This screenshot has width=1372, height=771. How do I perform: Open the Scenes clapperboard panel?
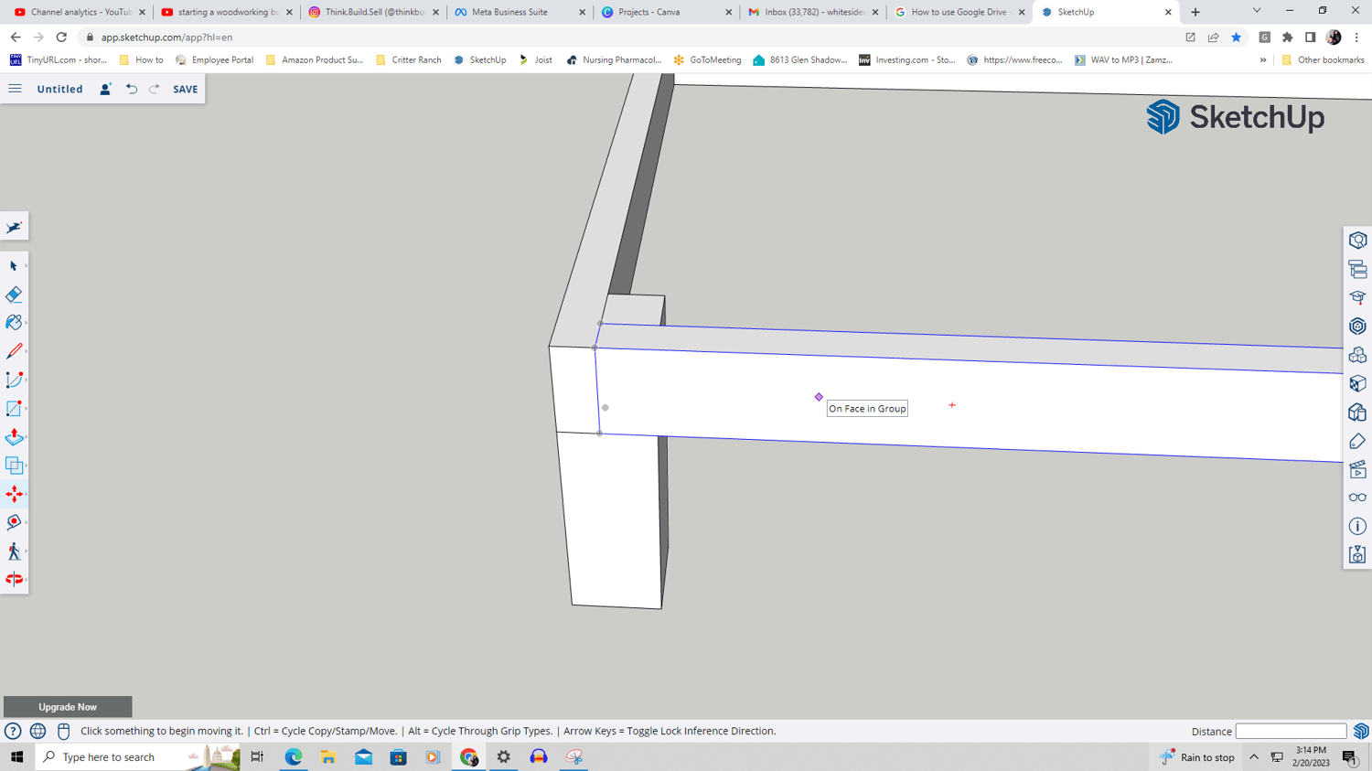pyautogui.click(x=1357, y=469)
